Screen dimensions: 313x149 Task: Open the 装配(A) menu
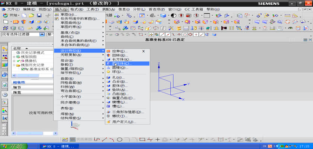[108, 9]
